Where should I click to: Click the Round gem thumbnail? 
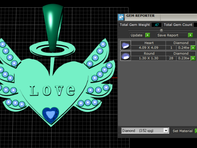(126, 56)
